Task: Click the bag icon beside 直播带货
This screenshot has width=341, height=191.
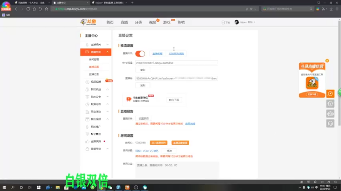Action: coord(87,149)
